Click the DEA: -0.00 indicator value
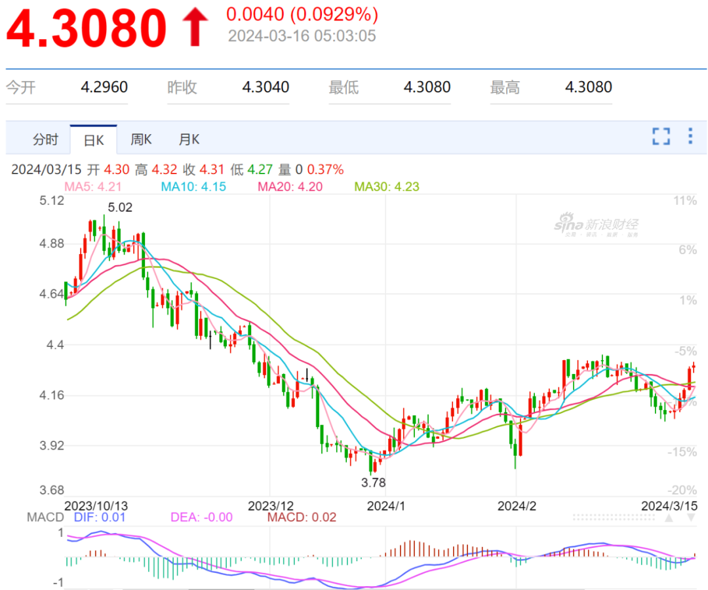708x590 pixels. pos(202,517)
